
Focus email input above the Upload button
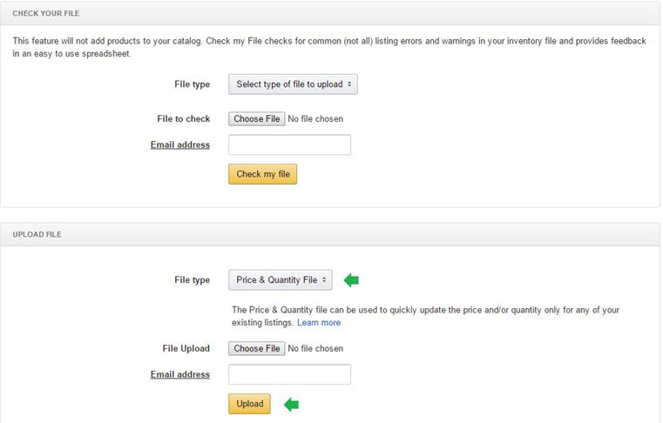289,374
